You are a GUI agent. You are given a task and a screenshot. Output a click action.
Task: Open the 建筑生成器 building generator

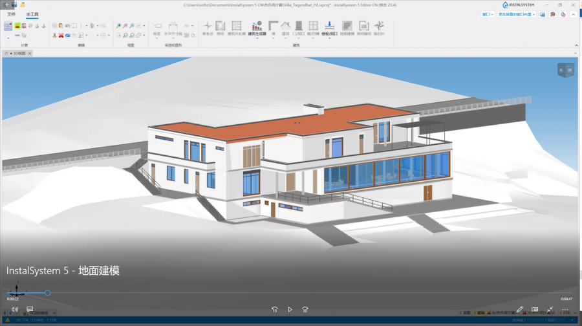pos(257,27)
